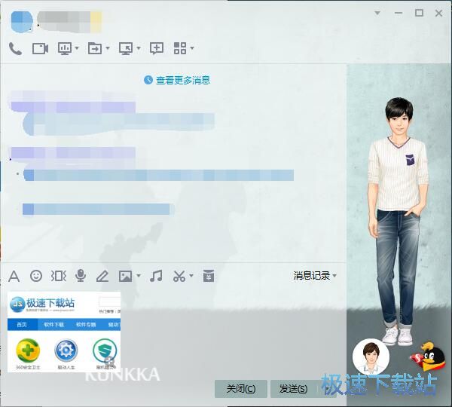The image size is (452, 407).
Task: Expand the send picture options arrow
Action: pyautogui.click(x=139, y=276)
